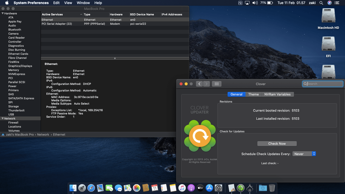Open the Trash in the Dock
The width and height of the screenshot is (345, 194).
coord(272,188)
